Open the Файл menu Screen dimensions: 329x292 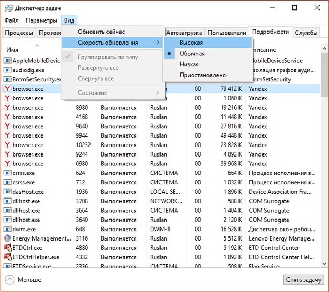11,20
